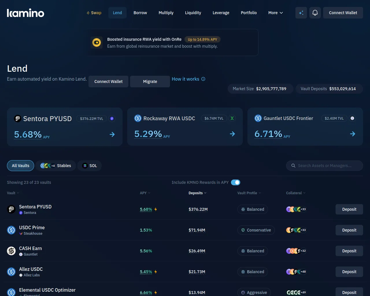The height and width of the screenshot is (296, 370).
Task: Click the Aggressive profile badge for Elemental USDC
Action: point(254,292)
